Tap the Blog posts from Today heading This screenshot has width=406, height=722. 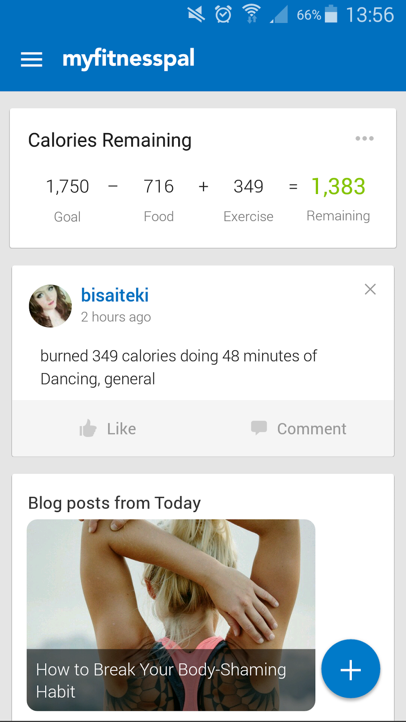click(115, 503)
